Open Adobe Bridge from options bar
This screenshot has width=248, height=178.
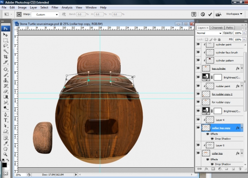(218, 14)
